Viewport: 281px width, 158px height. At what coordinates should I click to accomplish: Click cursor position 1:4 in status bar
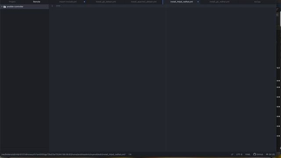130,154
